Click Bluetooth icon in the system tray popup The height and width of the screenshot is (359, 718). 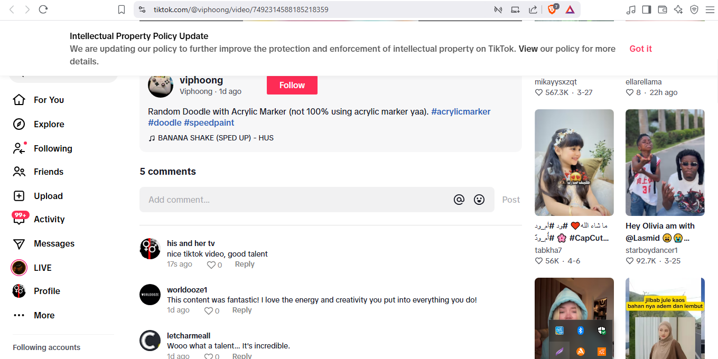(x=580, y=330)
